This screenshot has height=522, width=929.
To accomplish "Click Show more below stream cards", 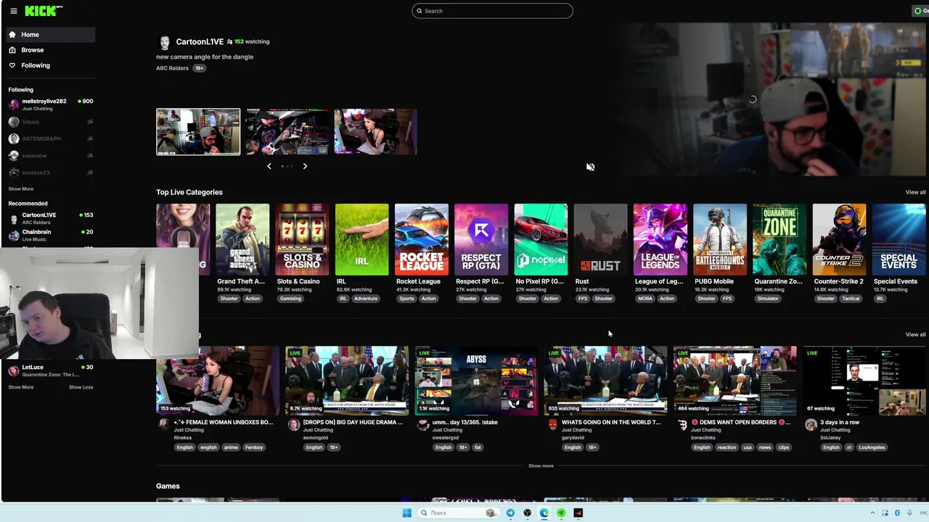I will coord(541,466).
